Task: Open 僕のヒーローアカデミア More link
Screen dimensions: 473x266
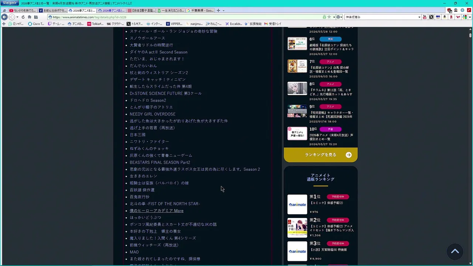Action: pyautogui.click(x=156, y=211)
